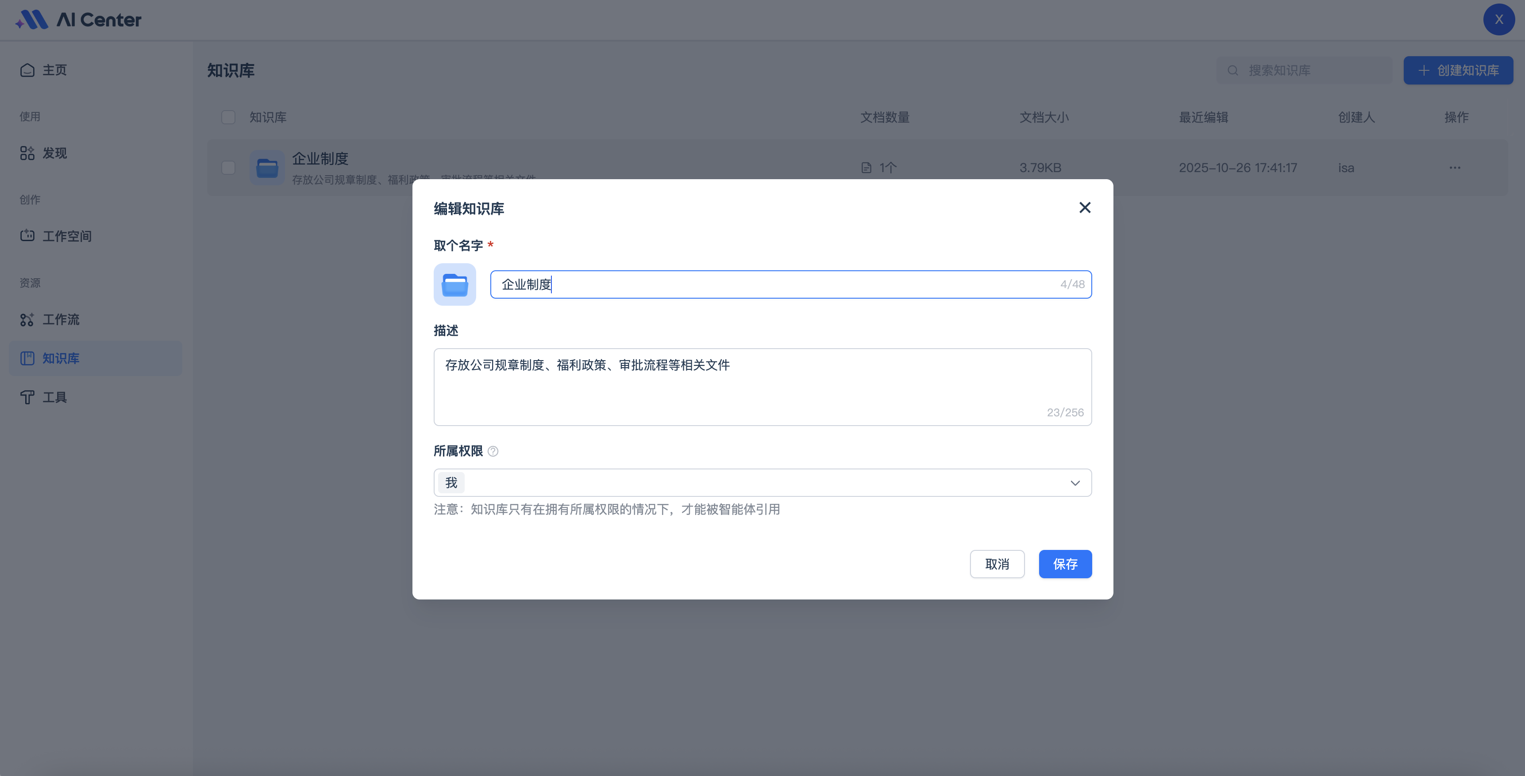
Task: Check the 企业制度 row checkbox
Action: coord(228,168)
